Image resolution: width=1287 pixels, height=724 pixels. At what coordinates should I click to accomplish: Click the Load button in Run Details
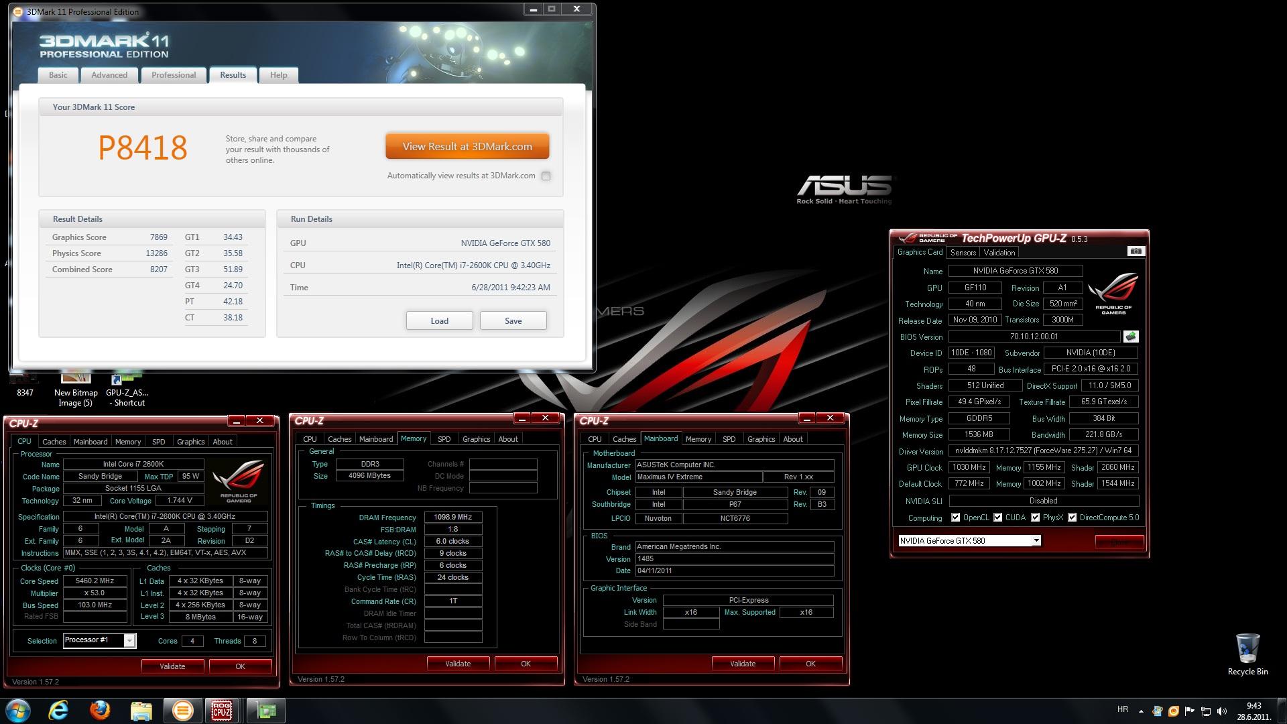tap(440, 320)
